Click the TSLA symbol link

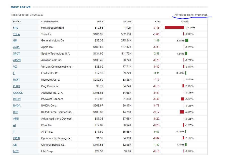16,34
